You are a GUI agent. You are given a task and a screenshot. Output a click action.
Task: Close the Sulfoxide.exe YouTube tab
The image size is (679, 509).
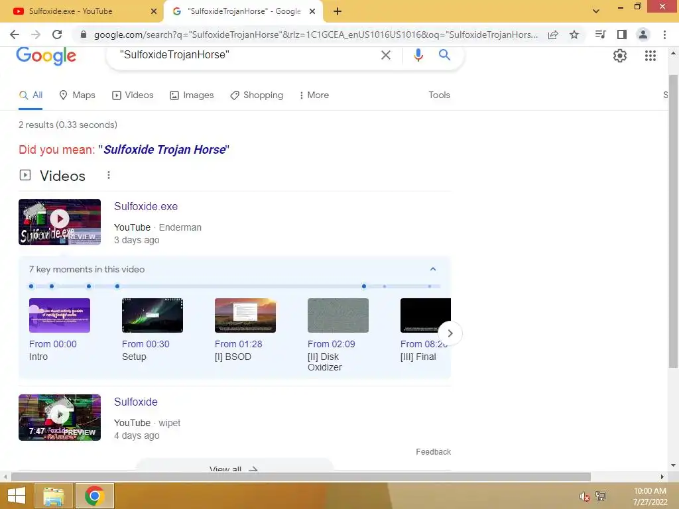(154, 11)
